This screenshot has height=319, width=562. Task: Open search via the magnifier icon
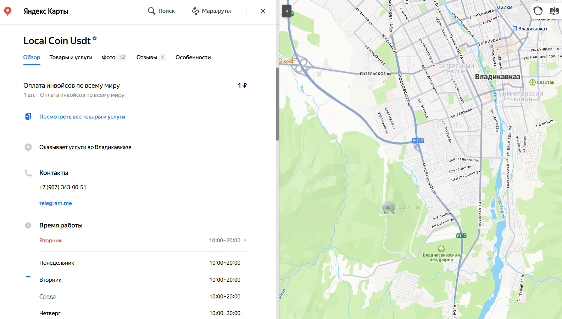[151, 11]
